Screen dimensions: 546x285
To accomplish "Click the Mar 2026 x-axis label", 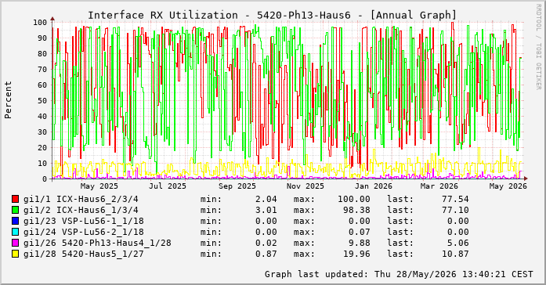I will coord(439,186).
